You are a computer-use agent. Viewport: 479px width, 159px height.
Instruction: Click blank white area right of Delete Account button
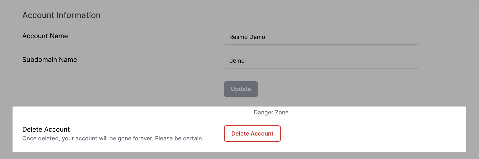click(371, 134)
